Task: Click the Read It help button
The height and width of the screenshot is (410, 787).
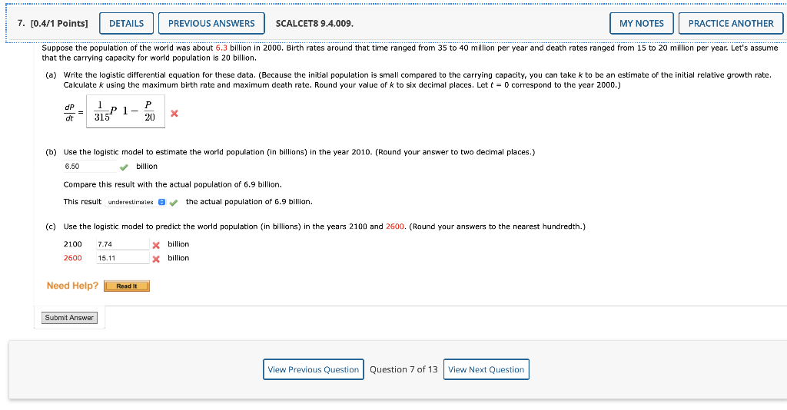Action: [127, 286]
